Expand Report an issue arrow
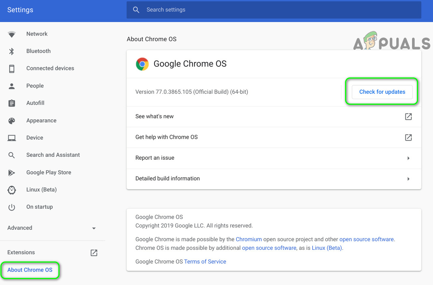The width and height of the screenshot is (433, 285). pyautogui.click(x=408, y=158)
